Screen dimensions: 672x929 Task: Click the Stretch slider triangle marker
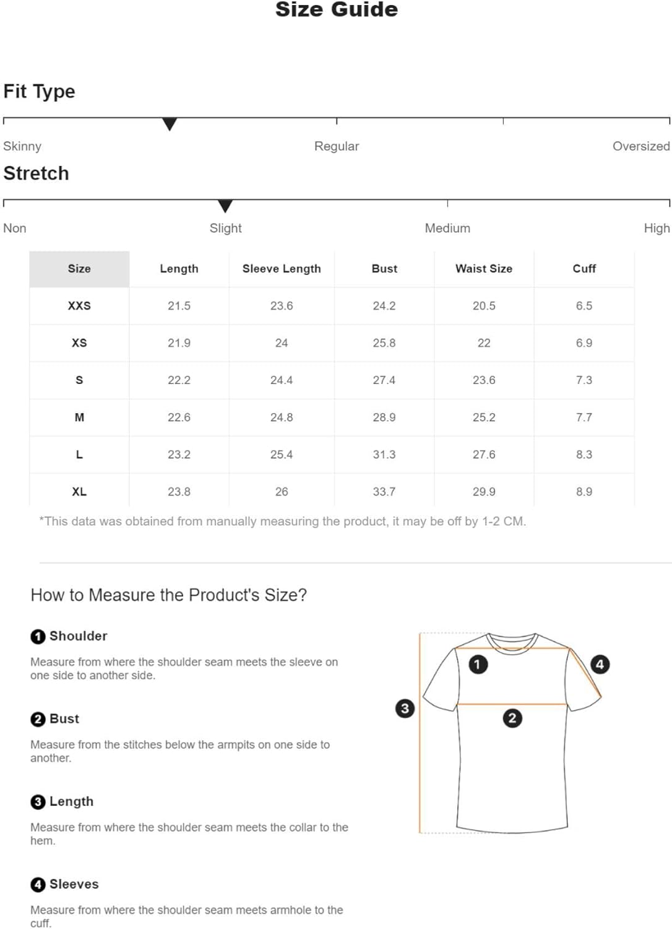tap(225, 206)
